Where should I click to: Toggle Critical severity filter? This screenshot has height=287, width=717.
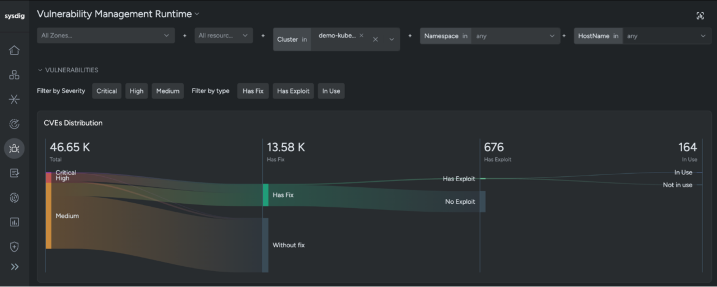click(107, 91)
